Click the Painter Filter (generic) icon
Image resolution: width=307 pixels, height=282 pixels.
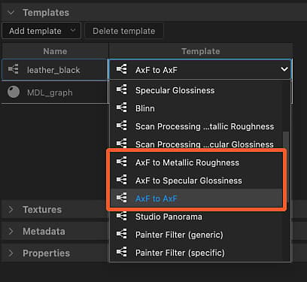(x=122, y=234)
